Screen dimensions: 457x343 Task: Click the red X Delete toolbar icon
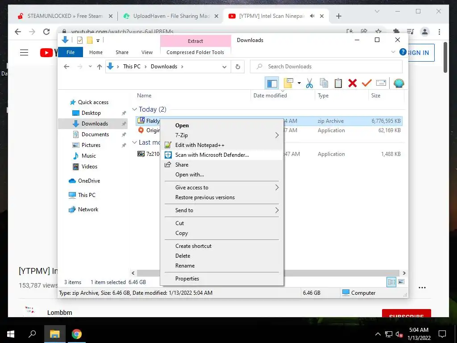[x=353, y=84]
